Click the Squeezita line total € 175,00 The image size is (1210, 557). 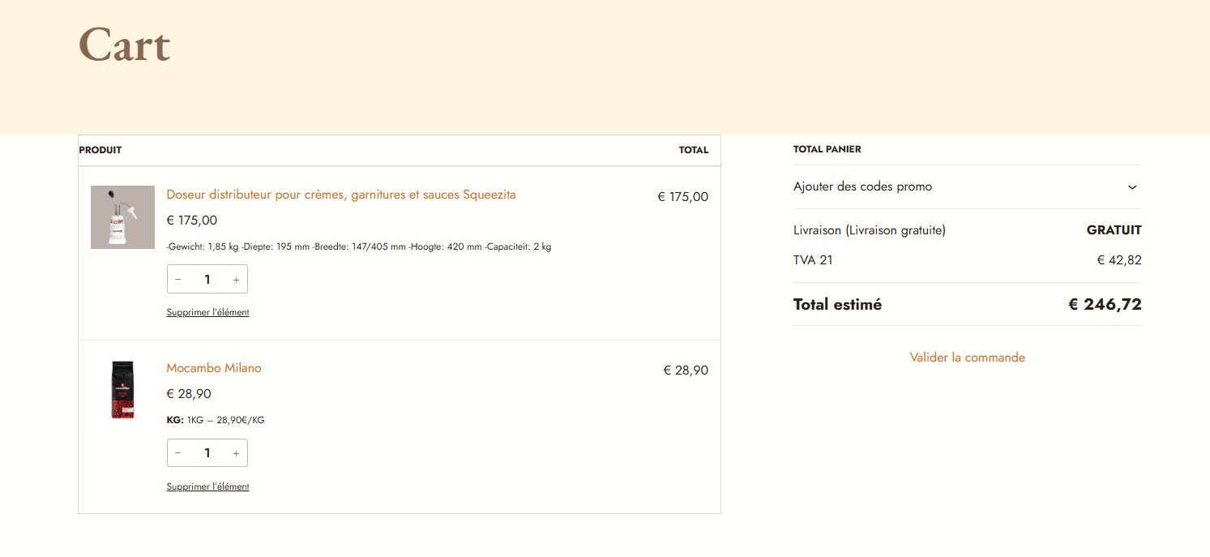pos(682,196)
